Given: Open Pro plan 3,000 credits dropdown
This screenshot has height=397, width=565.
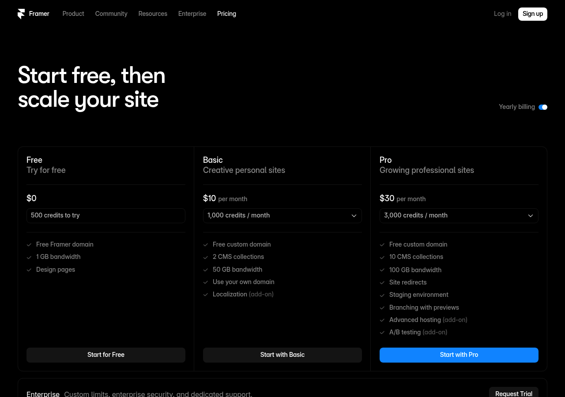Looking at the screenshot, I should (x=459, y=216).
